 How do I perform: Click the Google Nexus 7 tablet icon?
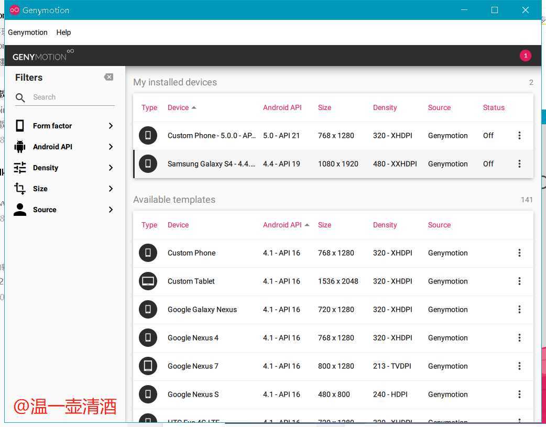[x=148, y=366]
